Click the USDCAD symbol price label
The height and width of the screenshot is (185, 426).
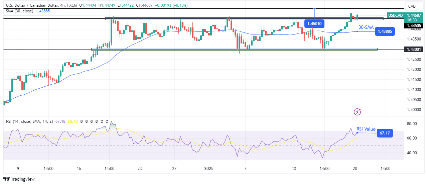pyautogui.click(x=395, y=15)
